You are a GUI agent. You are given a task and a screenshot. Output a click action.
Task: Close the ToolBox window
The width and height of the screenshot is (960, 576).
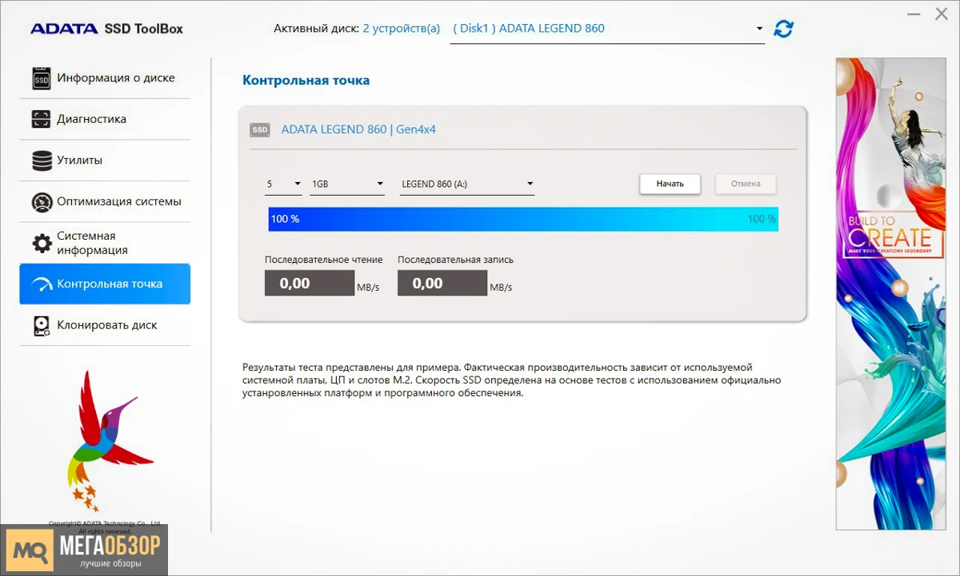[x=943, y=14]
